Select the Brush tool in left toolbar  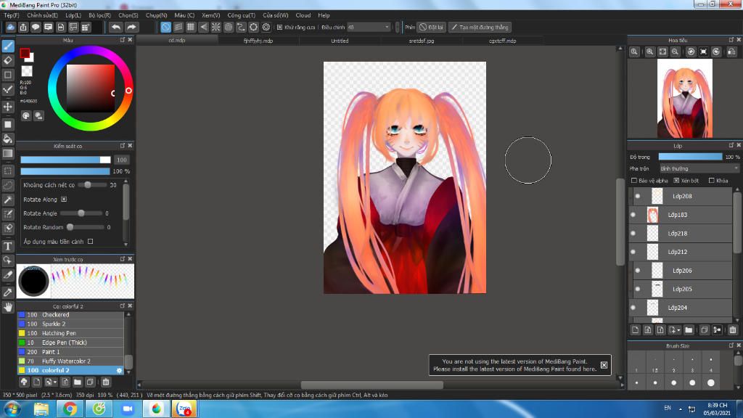(x=8, y=46)
